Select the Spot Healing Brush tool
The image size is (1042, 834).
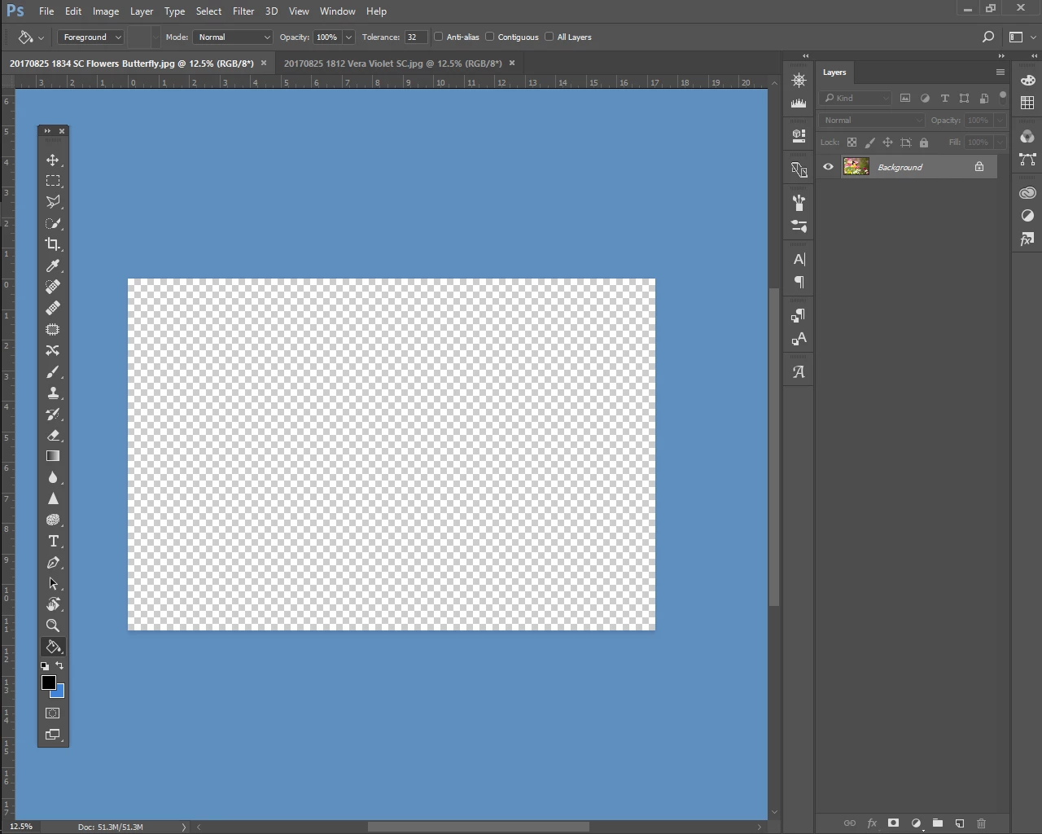pyautogui.click(x=53, y=287)
